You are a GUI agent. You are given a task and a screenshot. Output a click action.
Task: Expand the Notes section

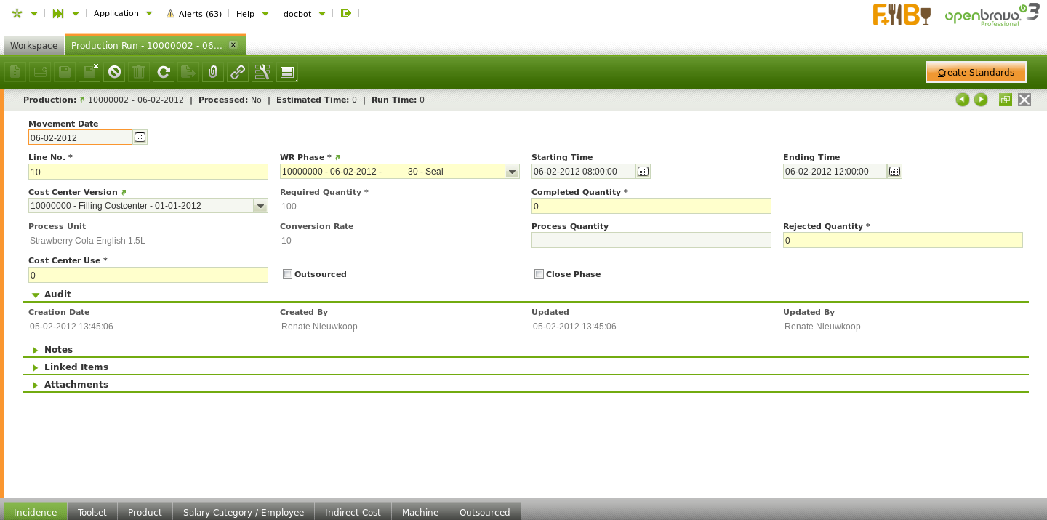(58, 350)
